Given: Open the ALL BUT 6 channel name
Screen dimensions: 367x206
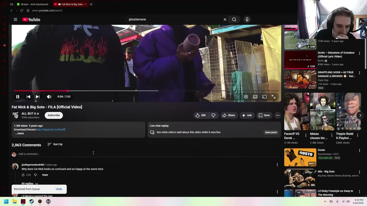Looking at the screenshot, I should pos(29,114).
